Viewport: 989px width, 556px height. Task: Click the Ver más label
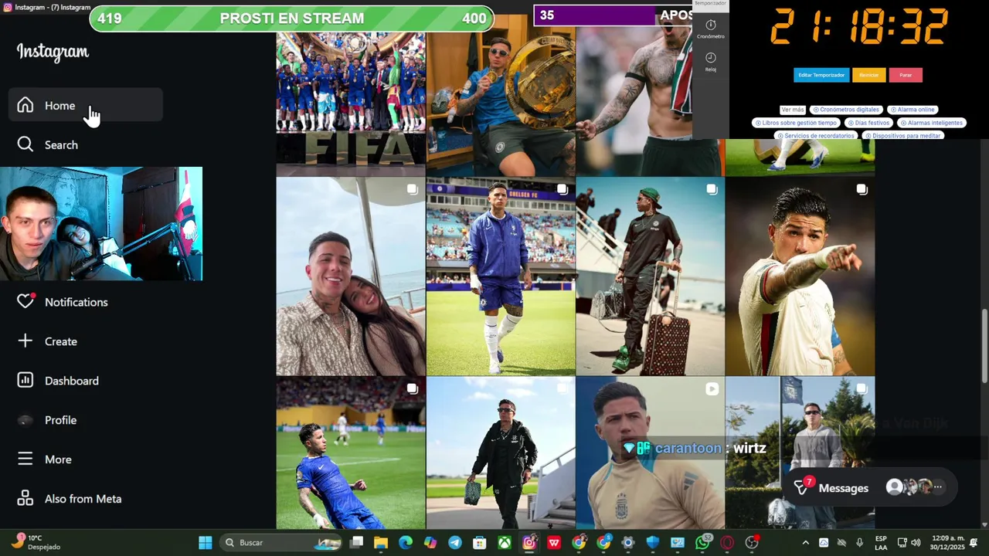point(793,110)
